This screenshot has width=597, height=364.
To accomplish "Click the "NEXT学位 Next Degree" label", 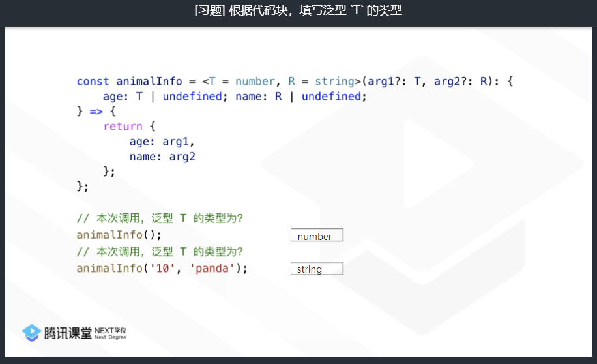I will 110,333.
